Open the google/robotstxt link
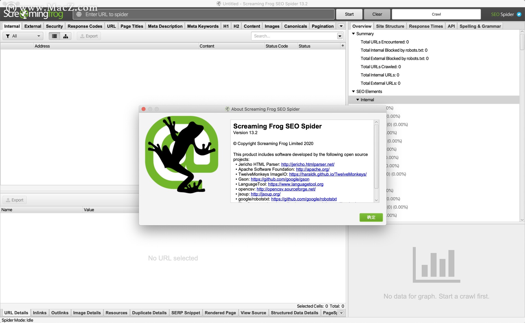Screen dimensions: 525x323 click(304, 199)
